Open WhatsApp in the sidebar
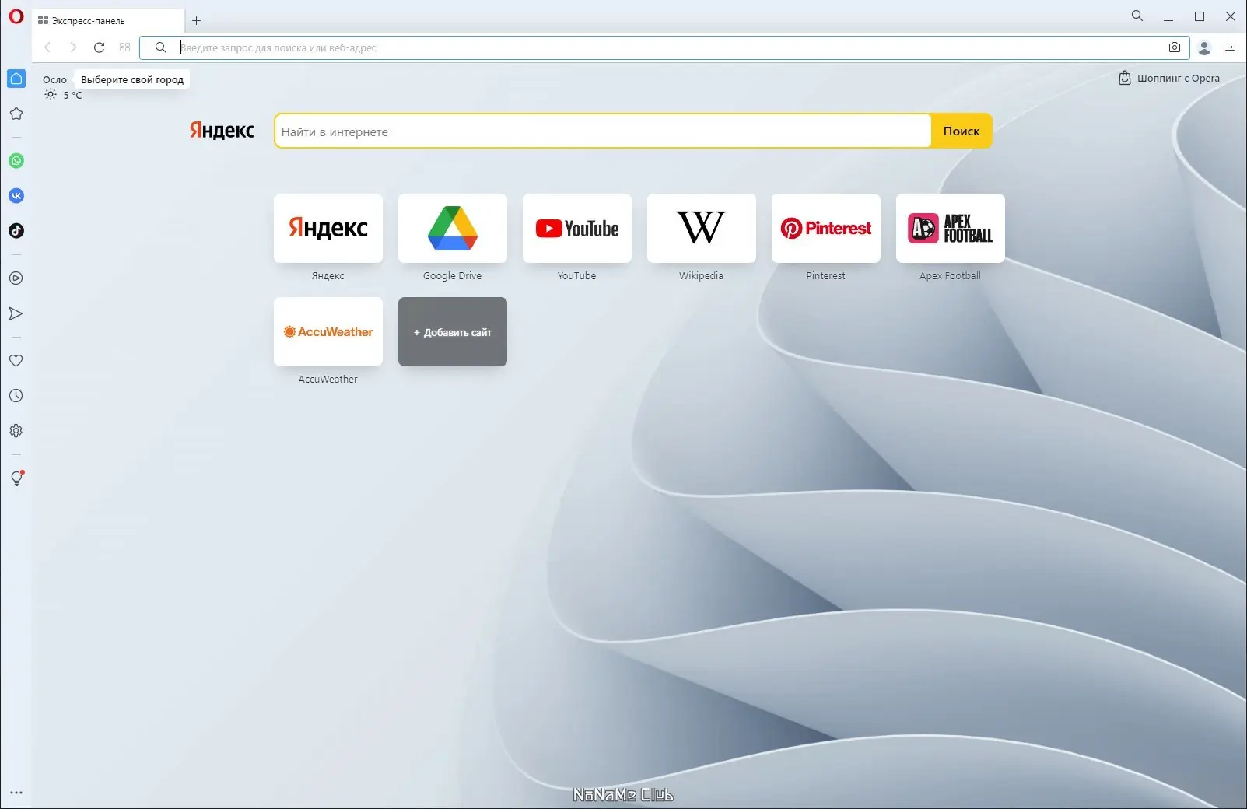Viewport: 1247px width, 809px height. [16, 161]
